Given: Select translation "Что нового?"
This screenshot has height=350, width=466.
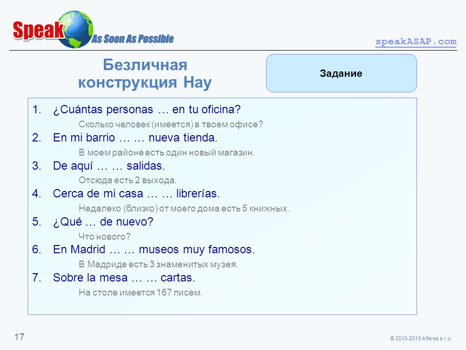Looking at the screenshot, I should coord(105,237).
